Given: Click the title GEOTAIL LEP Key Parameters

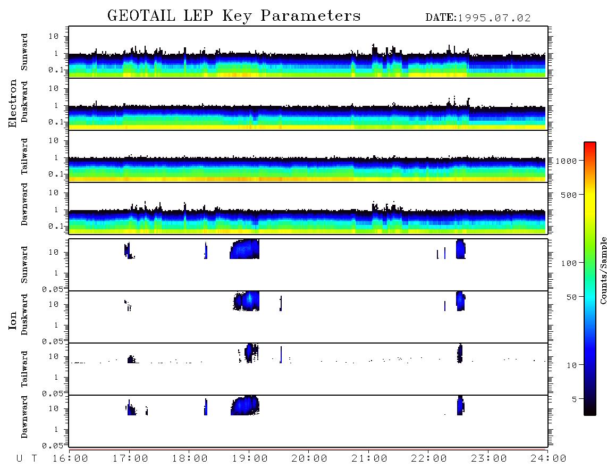Looking at the screenshot, I should pyautogui.click(x=234, y=16).
